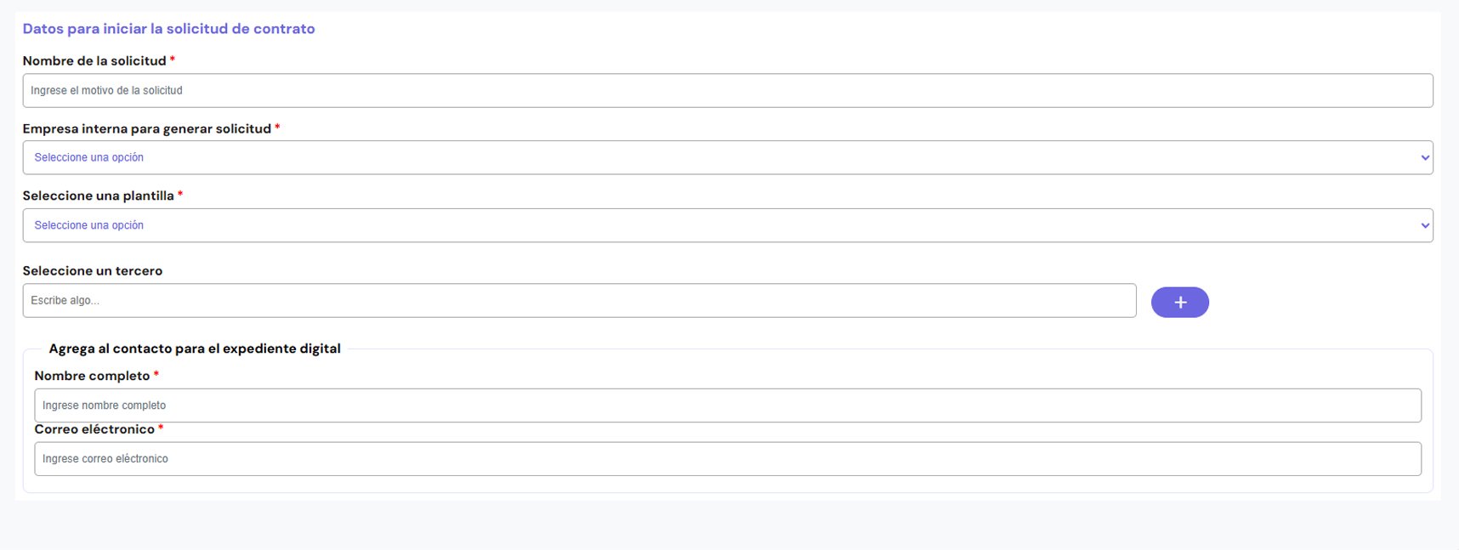Click the 'Correo eléctronico' field label
Image resolution: width=1459 pixels, height=550 pixels.
[x=94, y=429]
